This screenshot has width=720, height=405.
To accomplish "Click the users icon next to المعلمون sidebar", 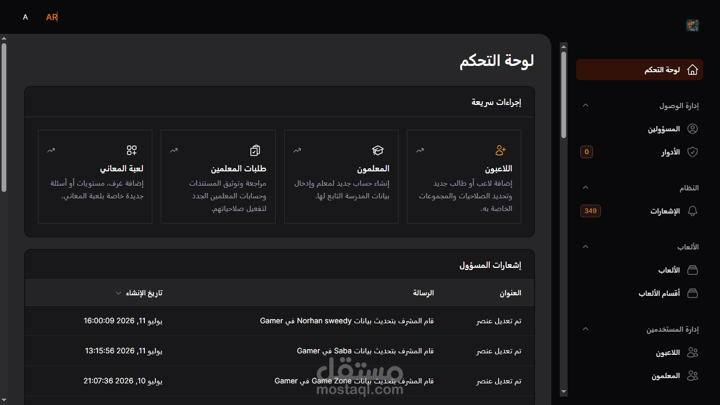I will [693, 376].
